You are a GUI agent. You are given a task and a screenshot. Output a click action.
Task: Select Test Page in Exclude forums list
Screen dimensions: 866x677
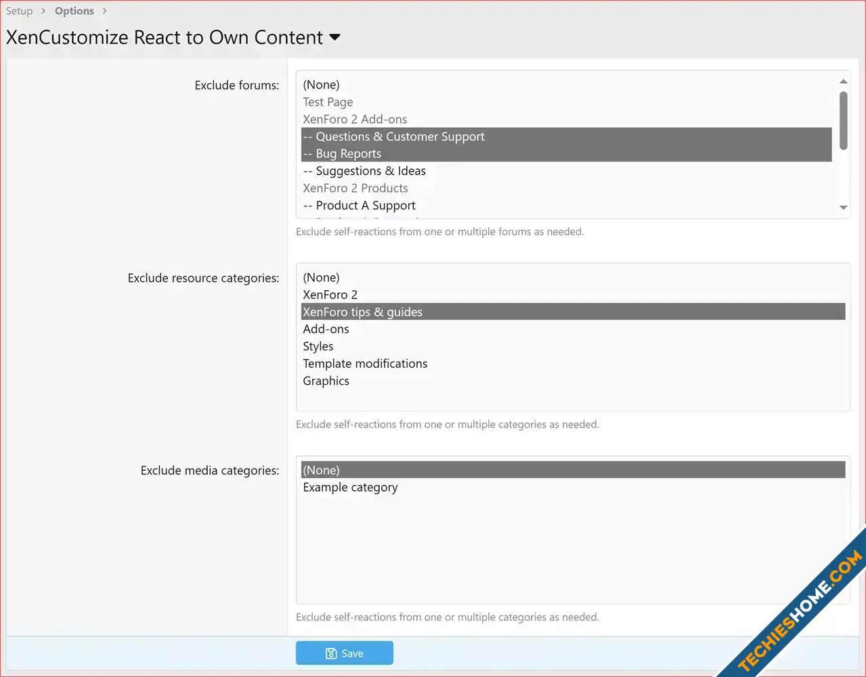click(x=566, y=102)
